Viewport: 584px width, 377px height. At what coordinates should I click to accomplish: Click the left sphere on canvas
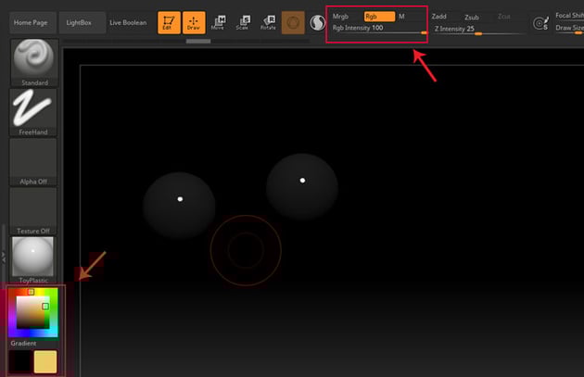179,206
